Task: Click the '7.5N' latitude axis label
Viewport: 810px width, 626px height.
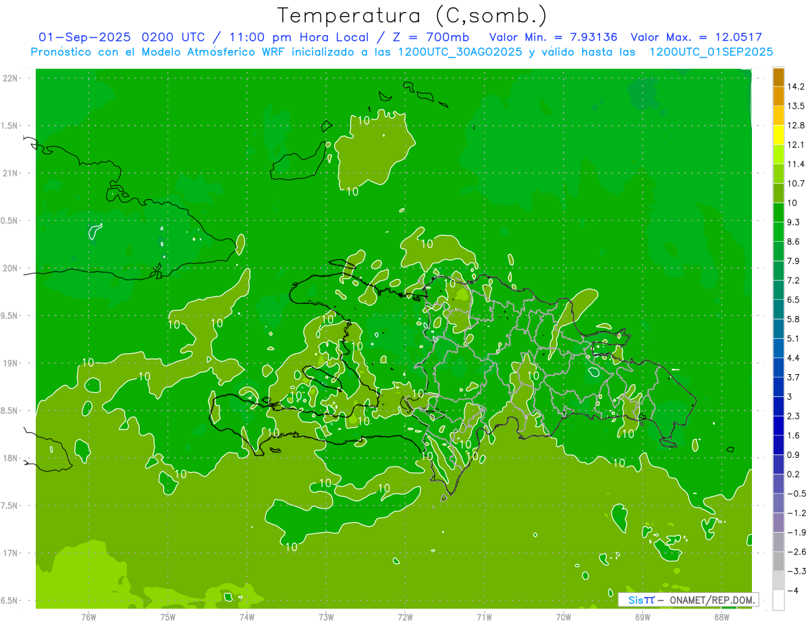Action: pos(10,506)
